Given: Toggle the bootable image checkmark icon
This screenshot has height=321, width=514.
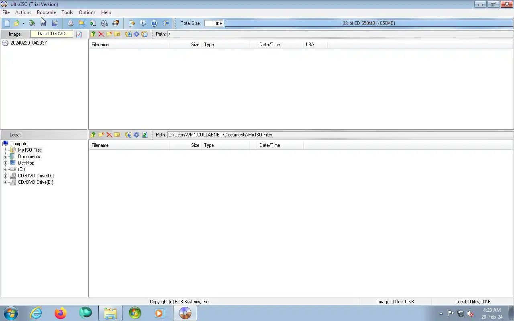Looking at the screenshot, I should 79,34.
